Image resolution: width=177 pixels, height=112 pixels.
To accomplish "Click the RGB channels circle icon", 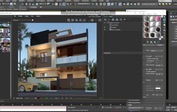I will (x=33, y=20).
